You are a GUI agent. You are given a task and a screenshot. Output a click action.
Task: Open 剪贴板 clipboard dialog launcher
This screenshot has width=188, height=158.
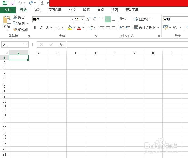pyautogui.click(x=29, y=36)
